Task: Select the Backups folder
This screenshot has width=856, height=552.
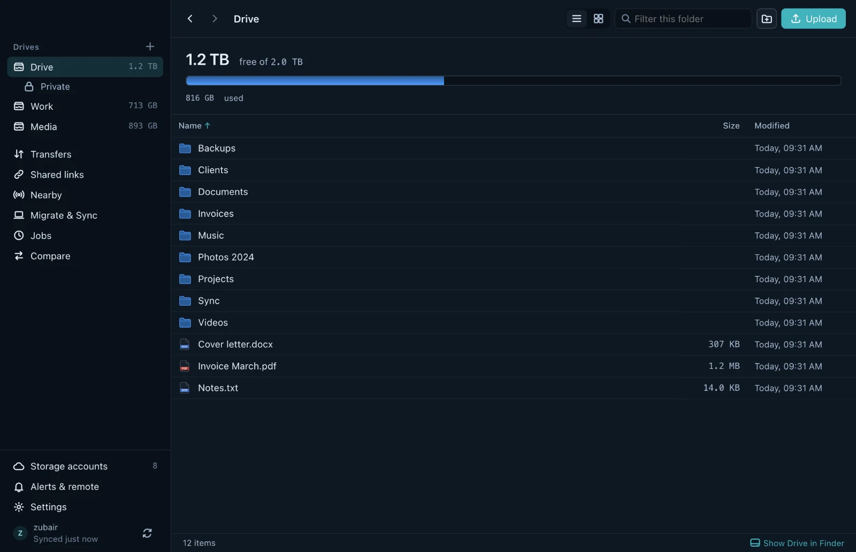Action: pos(513,148)
